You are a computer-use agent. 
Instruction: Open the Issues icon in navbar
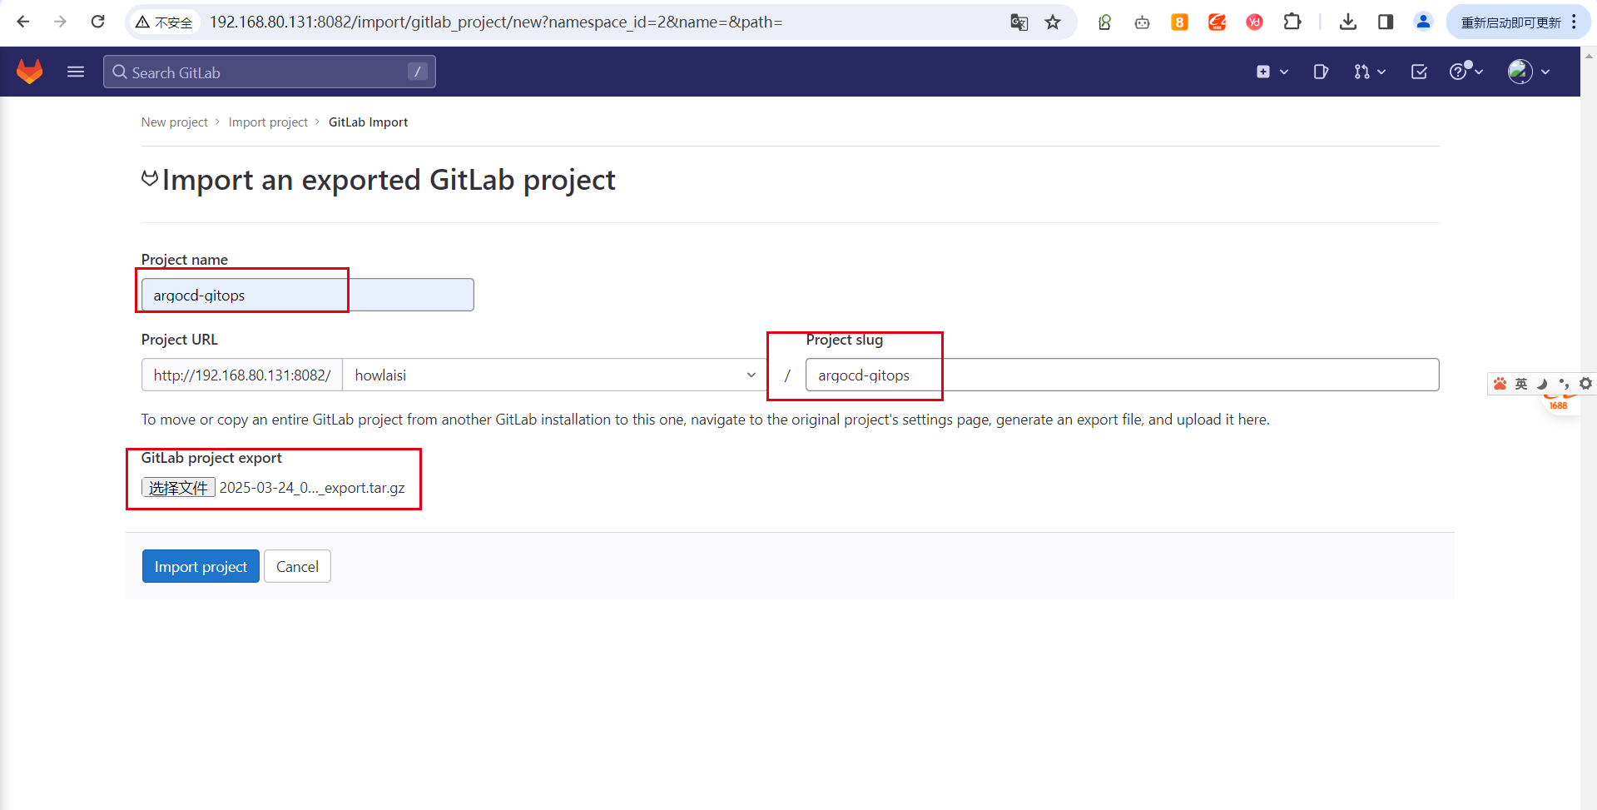click(x=1321, y=72)
